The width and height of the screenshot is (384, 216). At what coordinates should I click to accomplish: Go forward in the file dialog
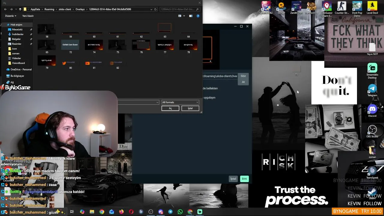click(11, 9)
